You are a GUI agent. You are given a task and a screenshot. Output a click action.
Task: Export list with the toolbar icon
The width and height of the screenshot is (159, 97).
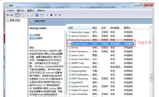32,15
